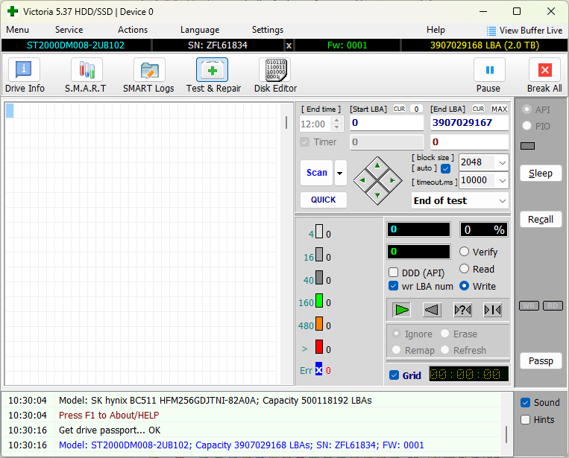This screenshot has height=458, width=569.
Task: Open the Service menu
Action: tap(69, 30)
